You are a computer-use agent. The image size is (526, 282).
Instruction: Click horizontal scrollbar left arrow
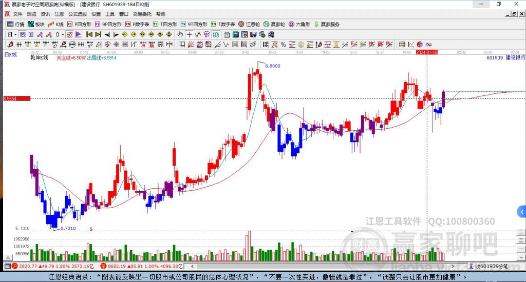(x=192, y=266)
